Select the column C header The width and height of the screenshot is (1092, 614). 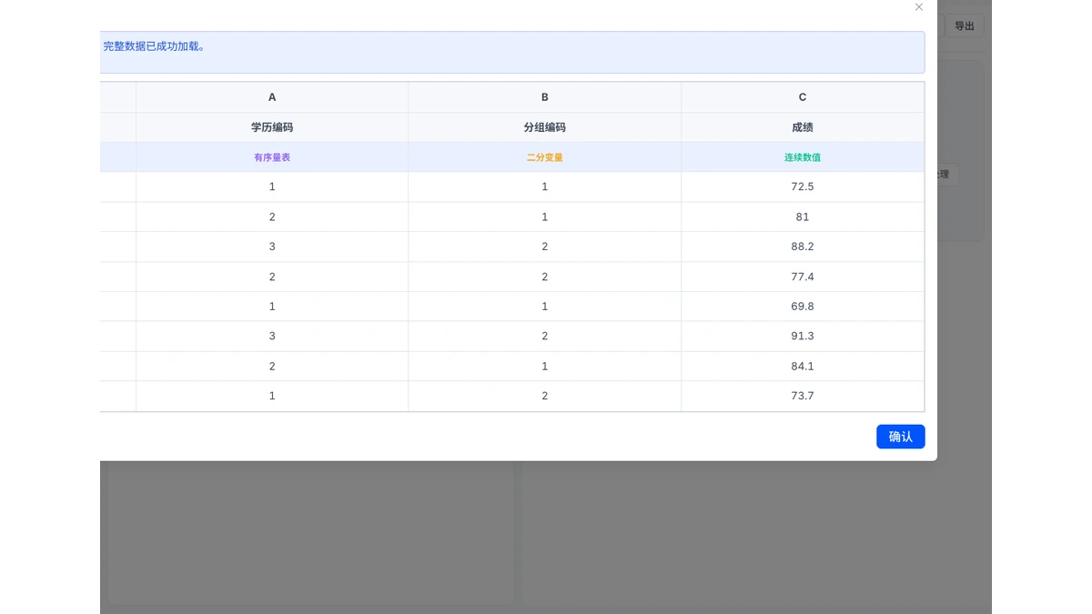tap(803, 97)
